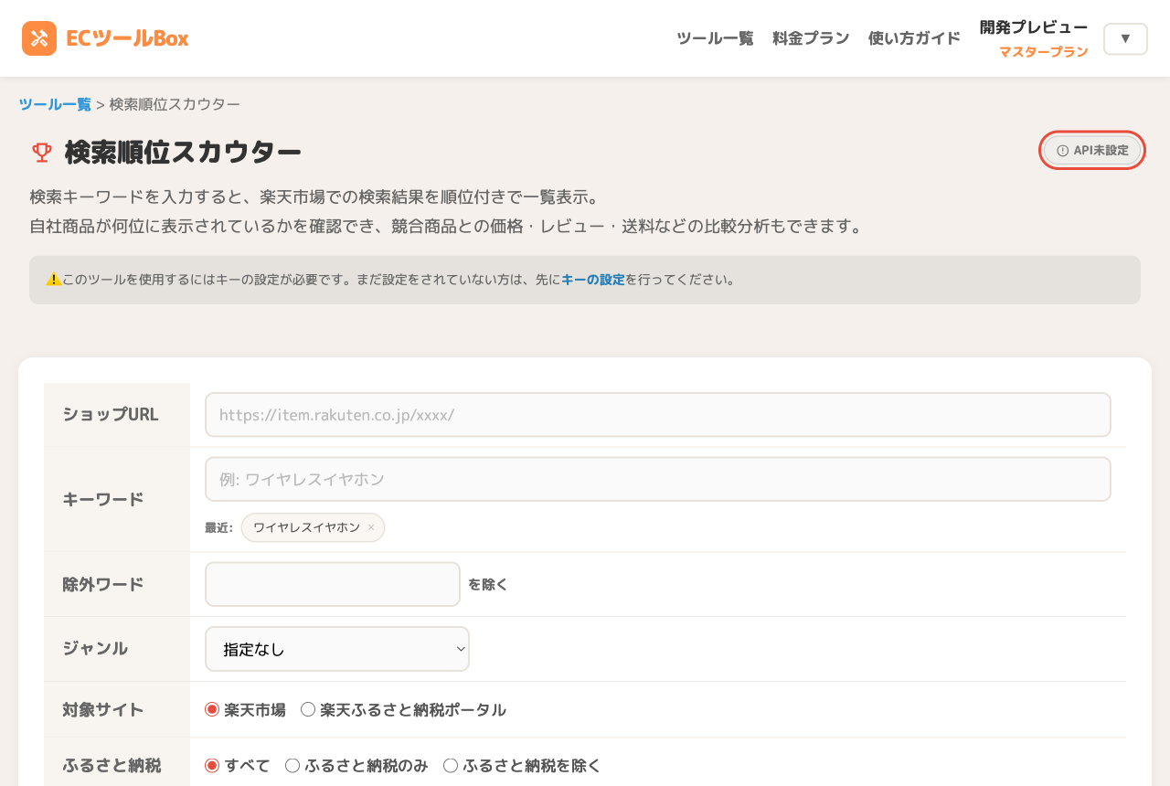Click the warning icon in the notice bar

(x=53, y=280)
